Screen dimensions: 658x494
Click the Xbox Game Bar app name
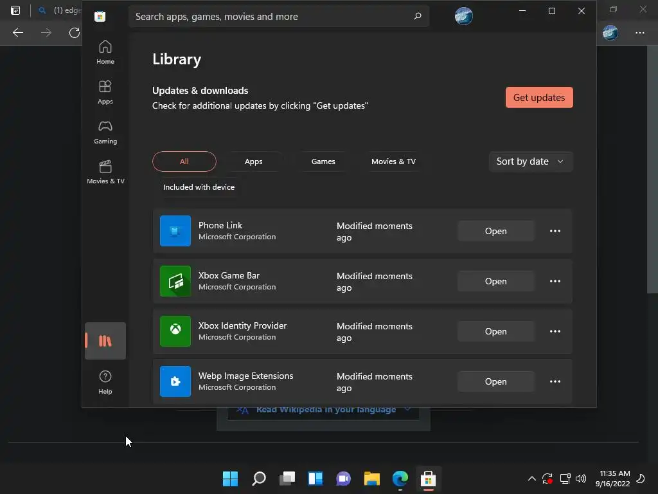[x=229, y=275]
